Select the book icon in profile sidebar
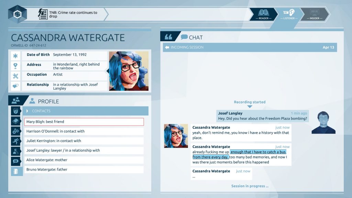 click(x=16, y=121)
